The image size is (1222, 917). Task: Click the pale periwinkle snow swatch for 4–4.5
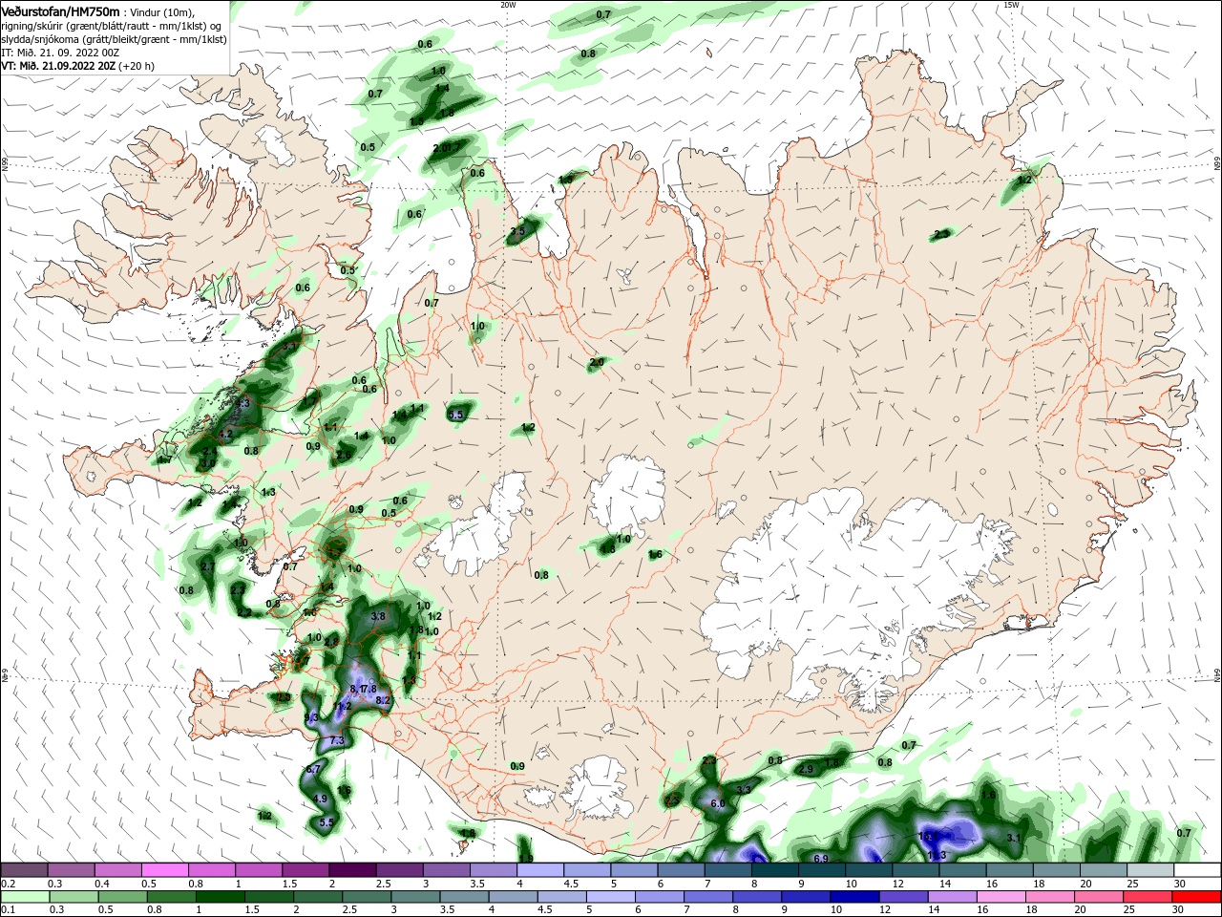point(540,870)
